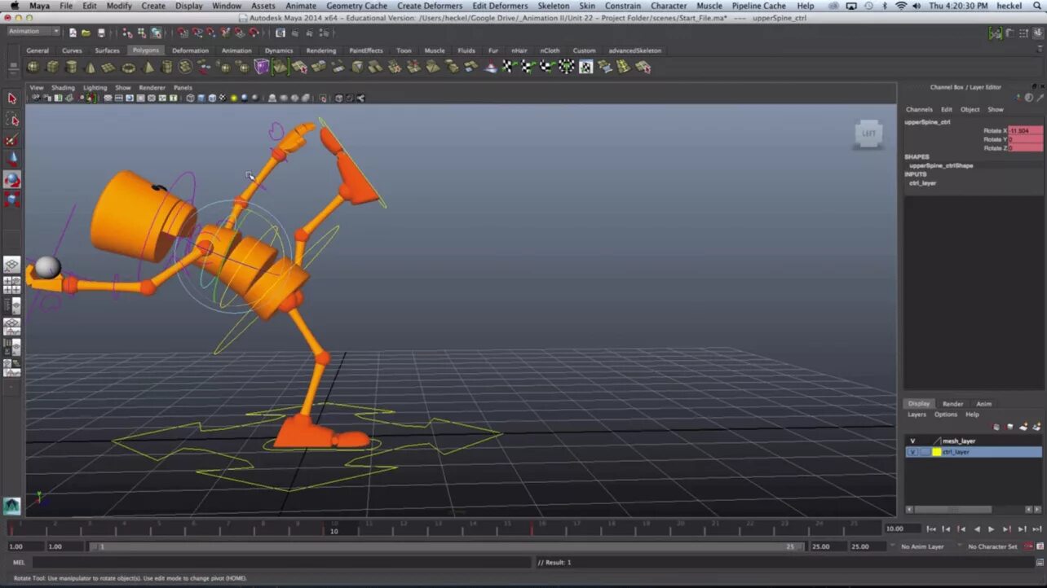
Task: Create a polygon sphere from the shelf
Action: pyautogui.click(x=33, y=67)
